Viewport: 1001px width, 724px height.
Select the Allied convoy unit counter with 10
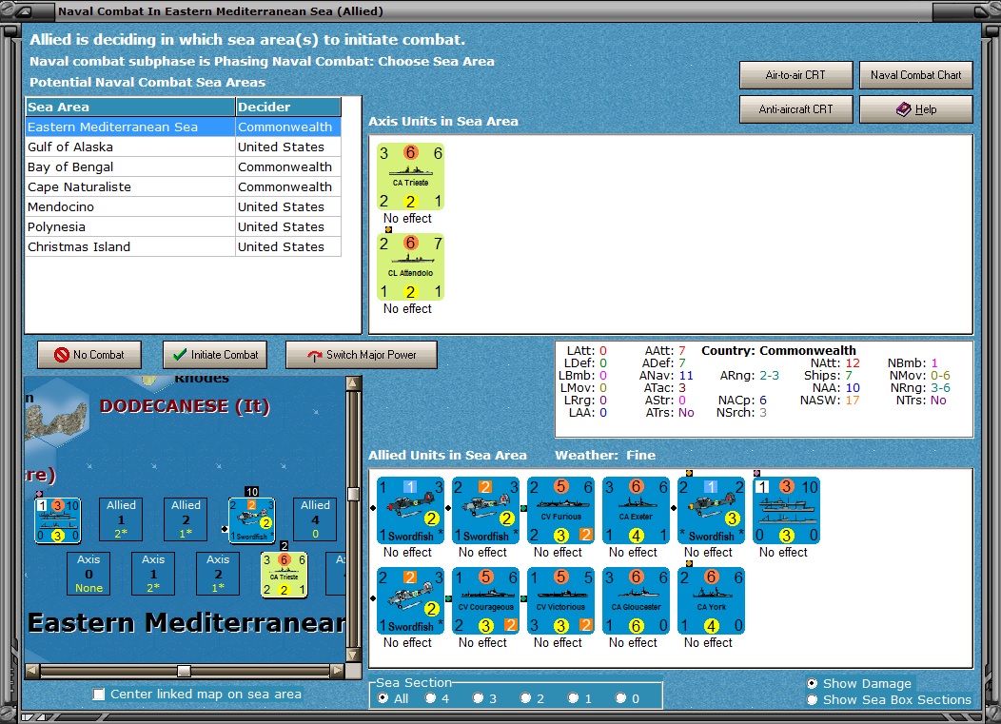pos(786,511)
